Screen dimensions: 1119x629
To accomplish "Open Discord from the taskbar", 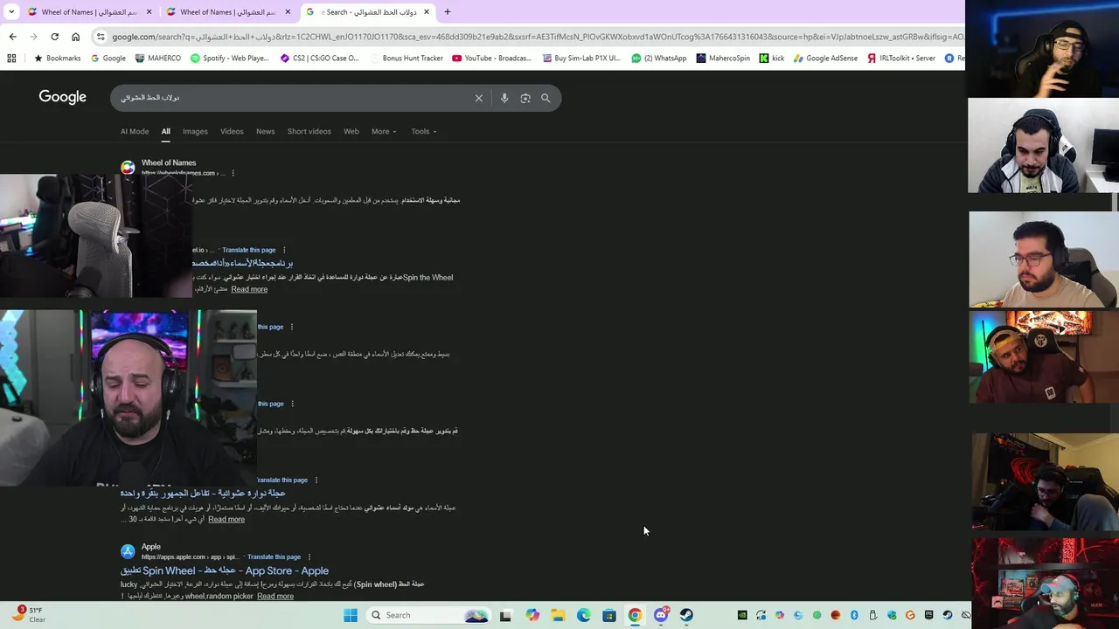I will (x=661, y=615).
